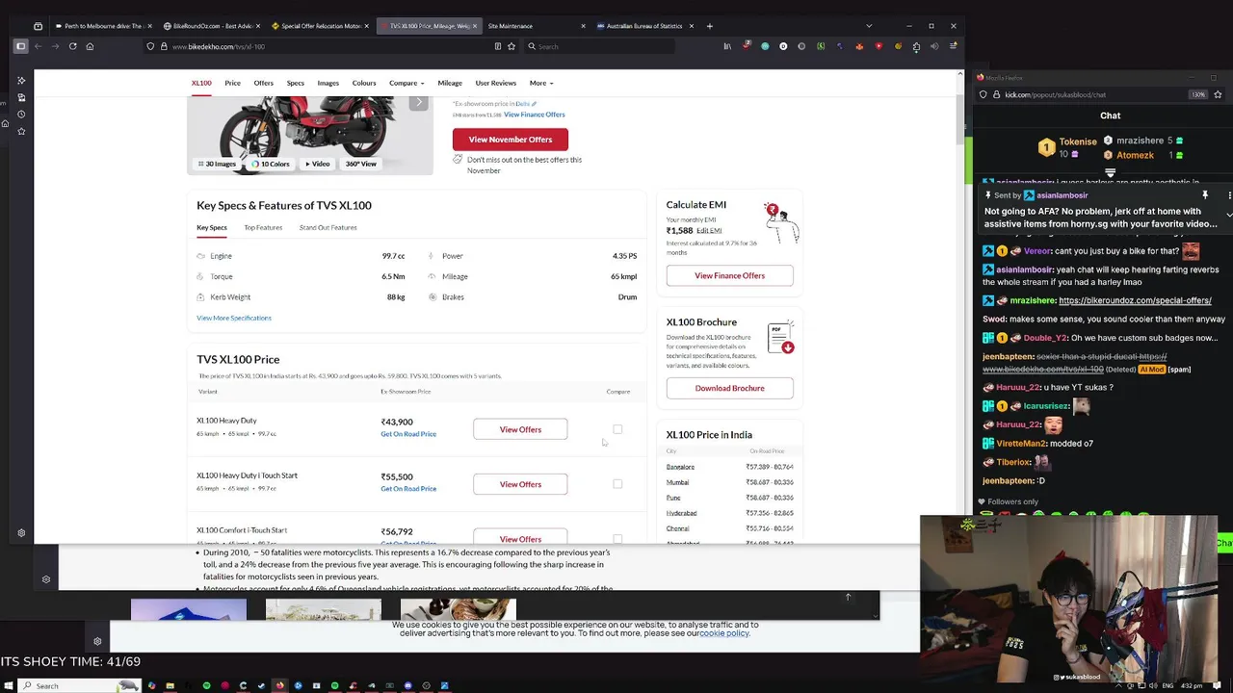The width and height of the screenshot is (1233, 693).
Task: Click Download Brochure button
Action: 729,388
